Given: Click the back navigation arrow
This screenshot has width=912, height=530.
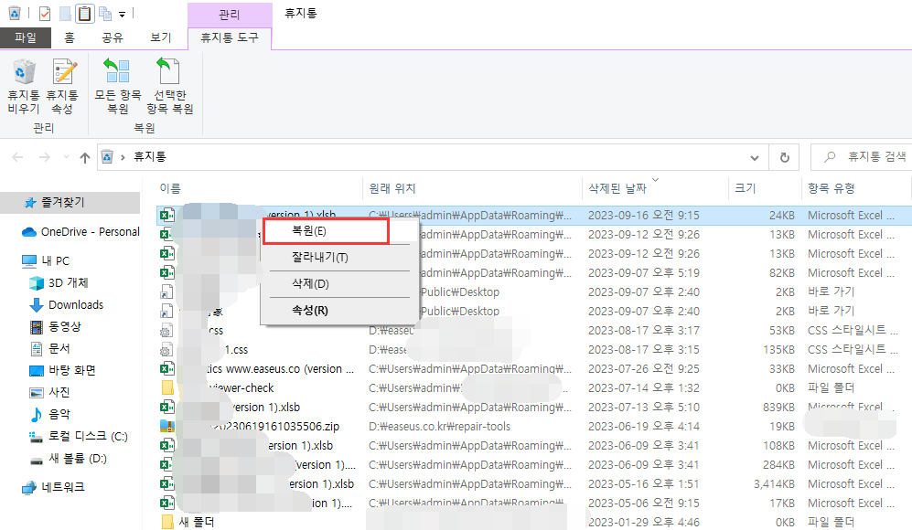Looking at the screenshot, I should (x=16, y=156).
